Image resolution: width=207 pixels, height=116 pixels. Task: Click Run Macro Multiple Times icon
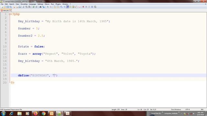(92, 7)
